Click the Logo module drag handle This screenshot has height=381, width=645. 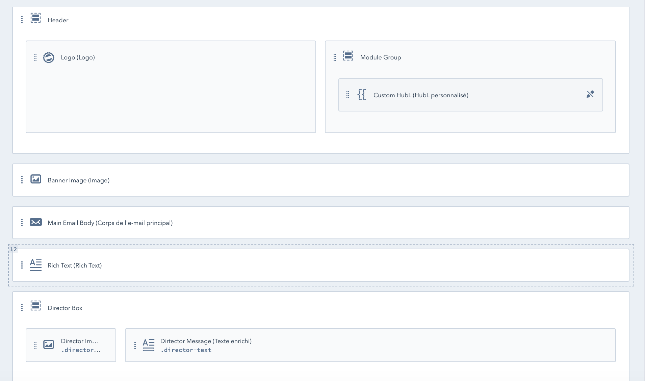[x=35, y=57]
